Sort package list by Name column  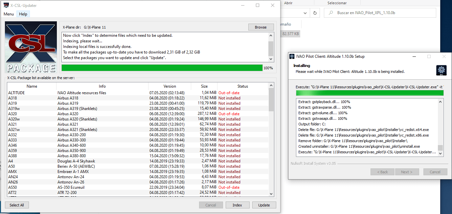pos(32,86)
